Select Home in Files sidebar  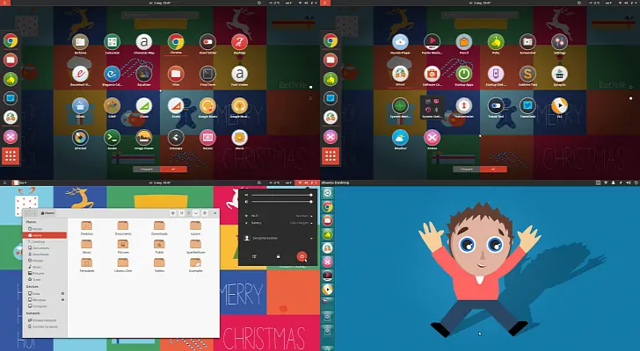[45, 235]
